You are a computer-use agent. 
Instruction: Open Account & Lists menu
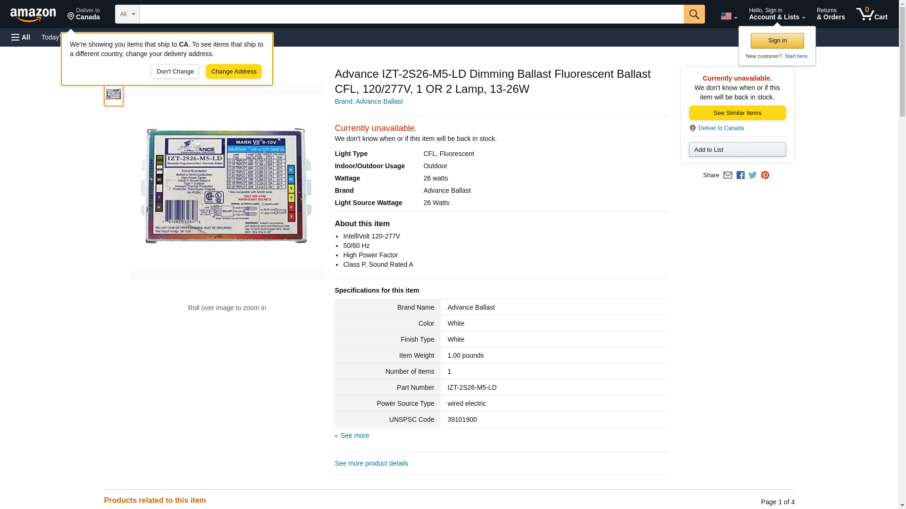[x=777, y=14]
